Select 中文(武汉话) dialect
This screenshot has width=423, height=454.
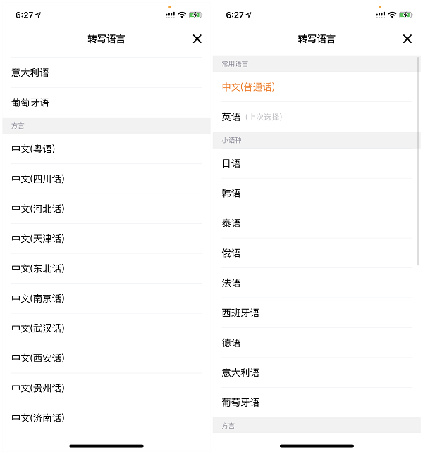click(106, 328)
